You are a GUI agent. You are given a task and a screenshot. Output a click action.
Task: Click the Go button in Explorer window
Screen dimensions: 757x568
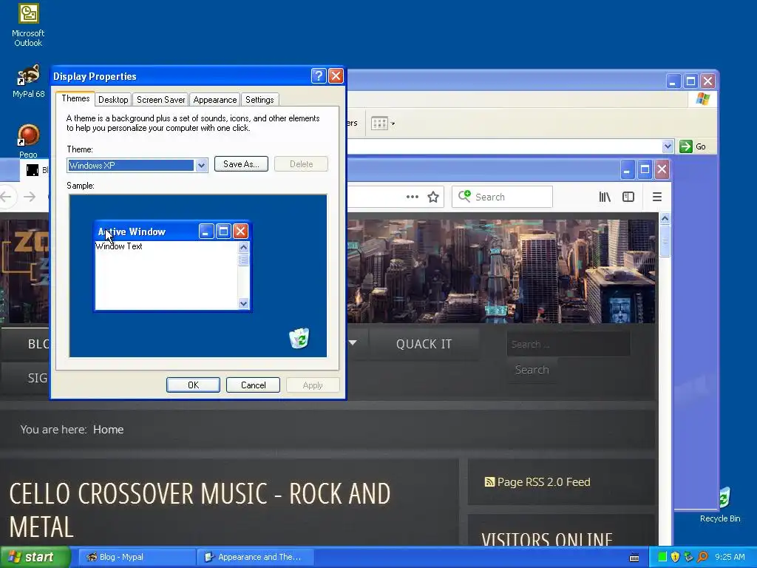click(x=693, y=146)
